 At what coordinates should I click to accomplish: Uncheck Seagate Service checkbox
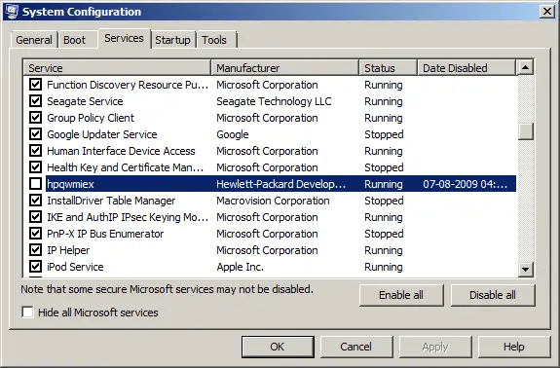pyautogui.click(x=35, y=101)
